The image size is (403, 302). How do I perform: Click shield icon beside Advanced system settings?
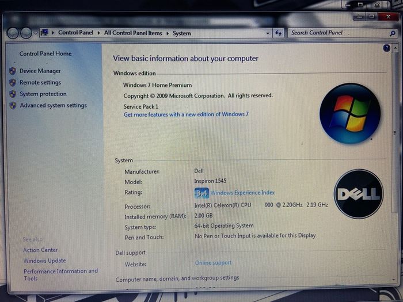13,105
